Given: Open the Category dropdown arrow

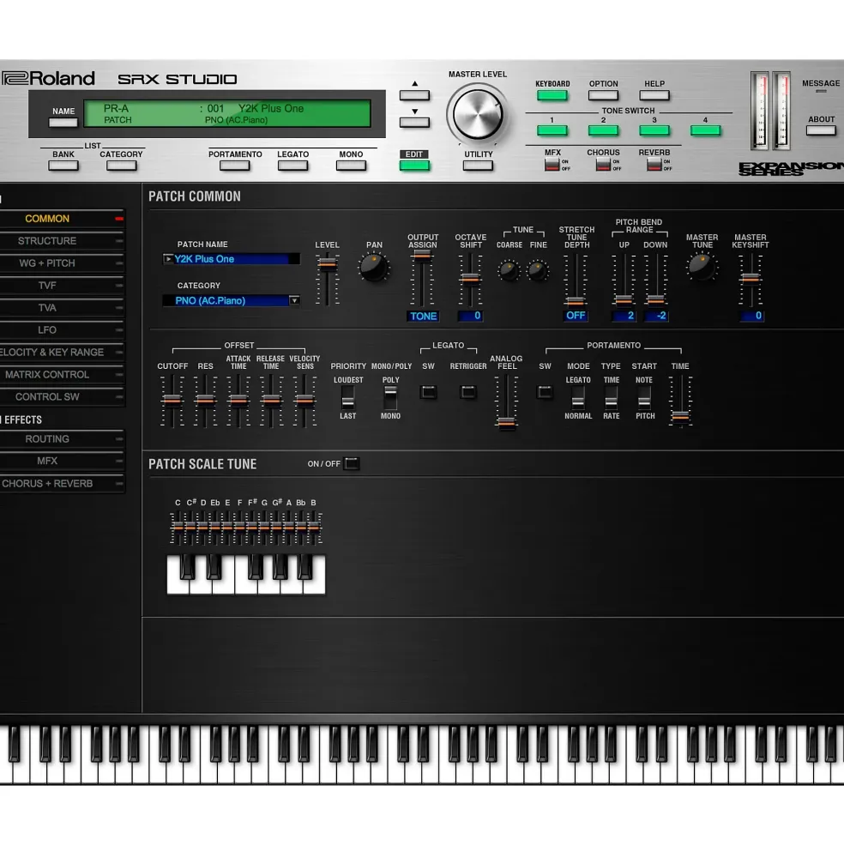Looking at the screenshot, I should click(294, 300).
